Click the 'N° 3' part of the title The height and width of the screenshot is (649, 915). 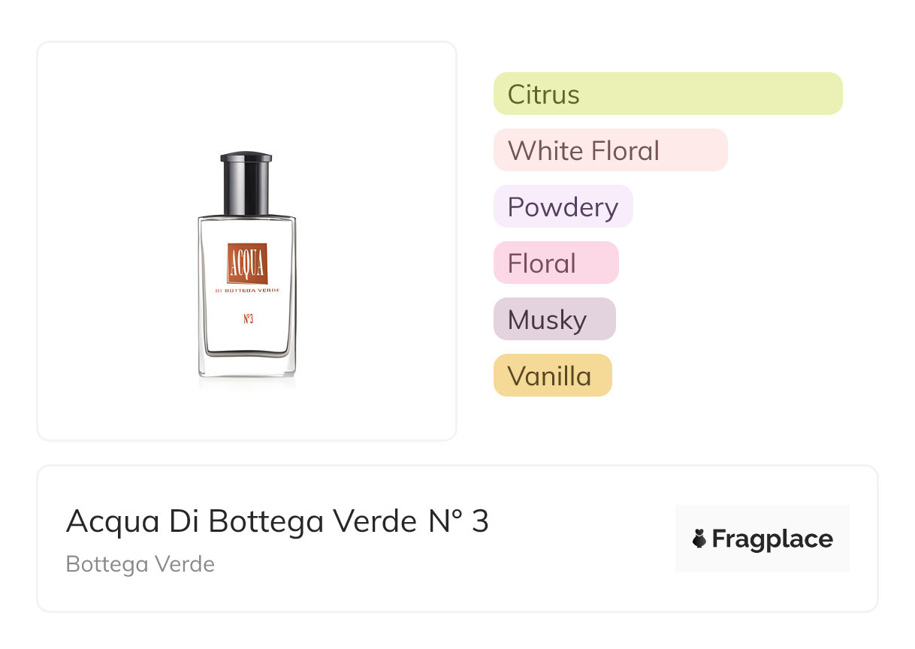click(x=458, y=521)
